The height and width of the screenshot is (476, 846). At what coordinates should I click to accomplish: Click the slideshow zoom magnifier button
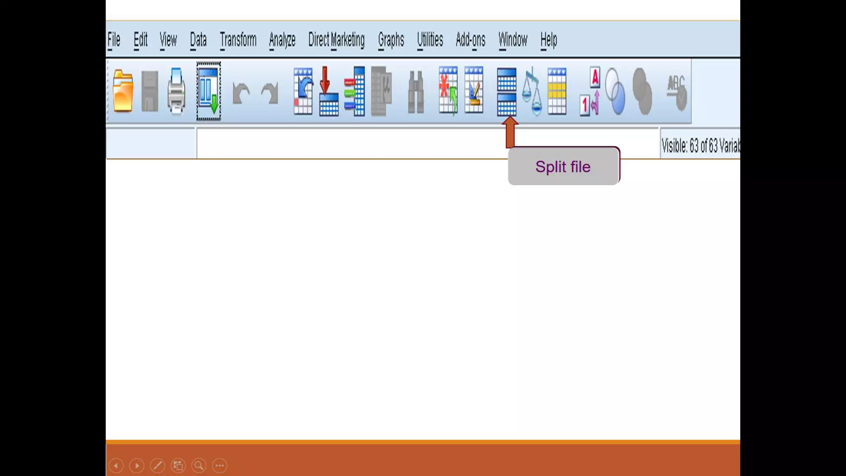coord(199,466)
